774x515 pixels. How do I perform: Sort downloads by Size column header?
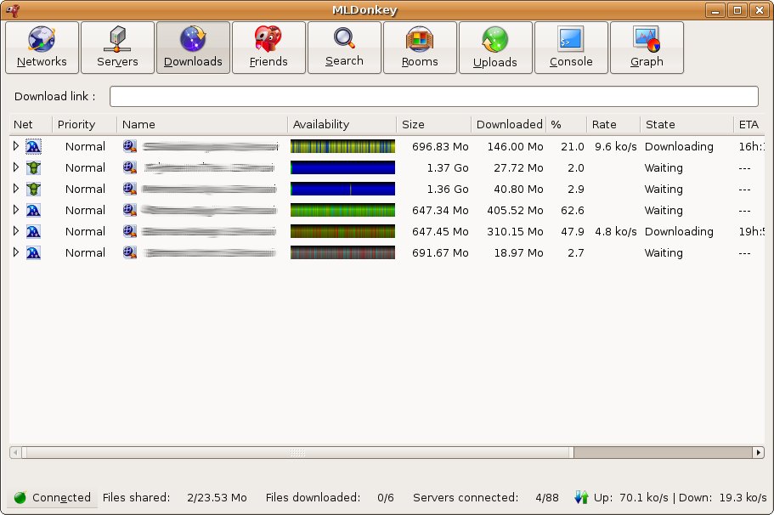(x=433, y=124)
